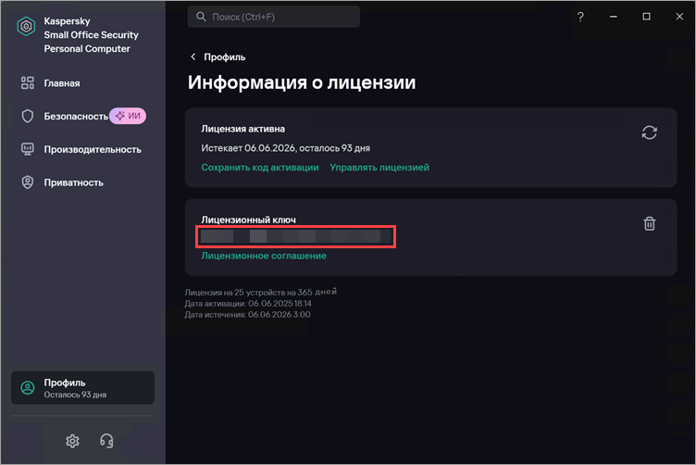Click the monitor icon next to Производительность

tap(28, 149)
